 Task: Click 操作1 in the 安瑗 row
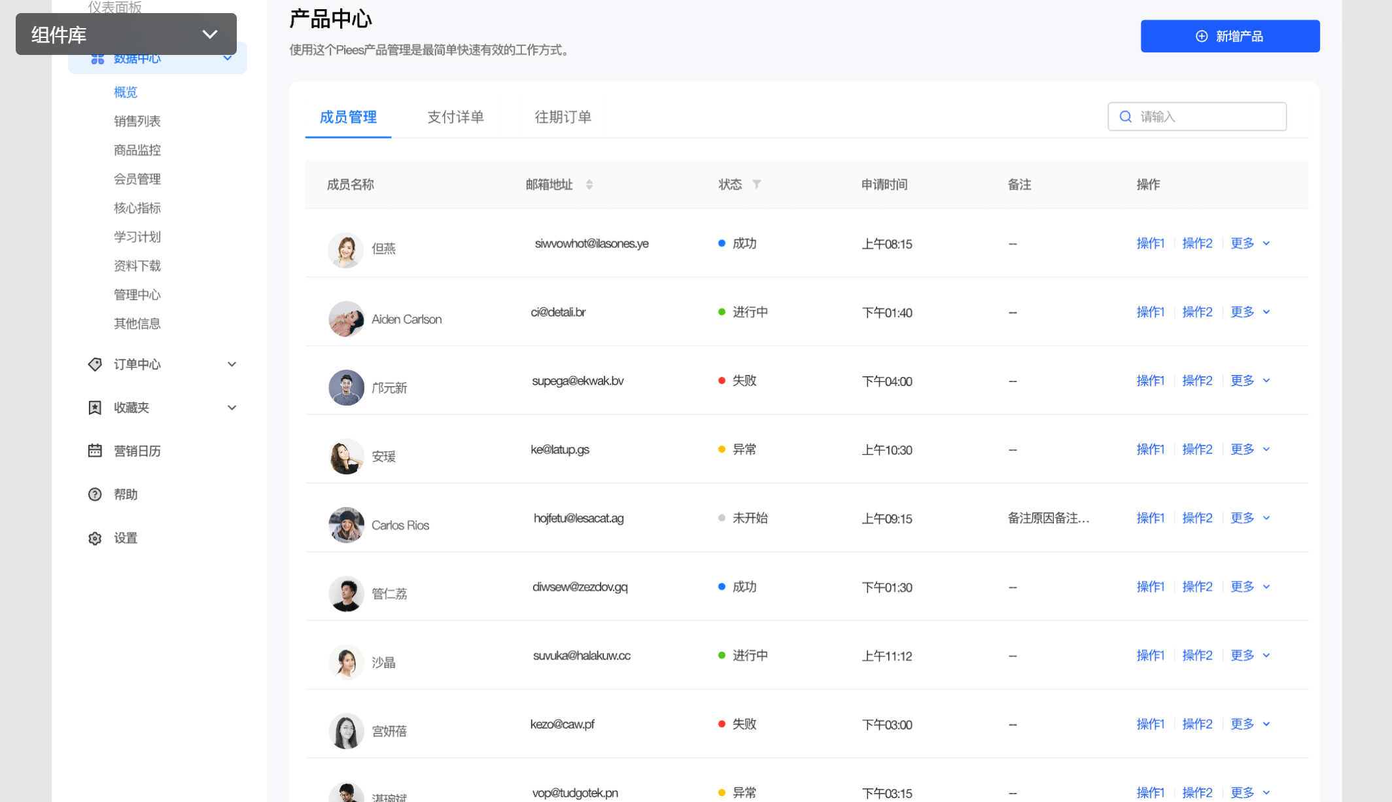1151,449
